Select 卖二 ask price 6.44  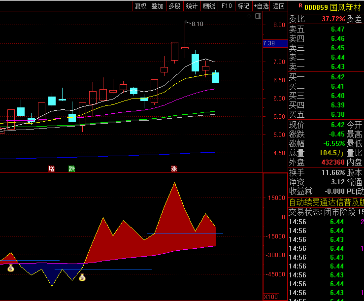(338, 57)
